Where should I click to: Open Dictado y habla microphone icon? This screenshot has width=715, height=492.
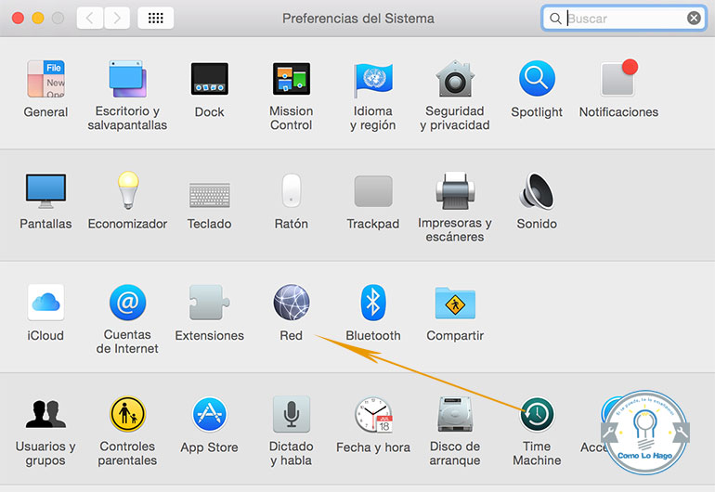coord(292,414)
